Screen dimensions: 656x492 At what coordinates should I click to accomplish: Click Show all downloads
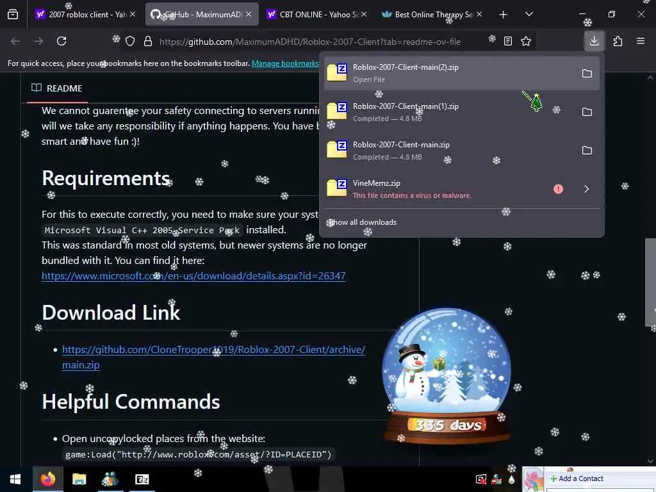tap(363, 222)
